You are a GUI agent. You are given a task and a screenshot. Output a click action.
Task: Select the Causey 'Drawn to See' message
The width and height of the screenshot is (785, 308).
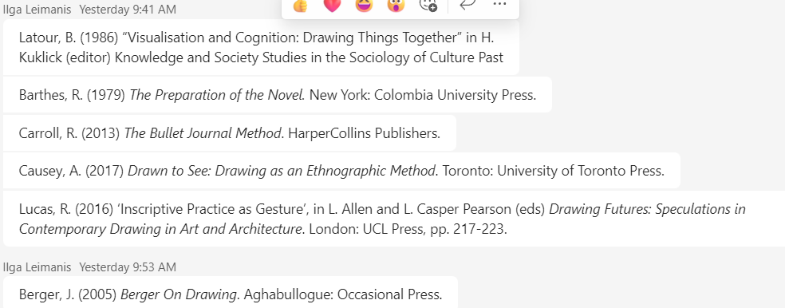coord(341,171)
